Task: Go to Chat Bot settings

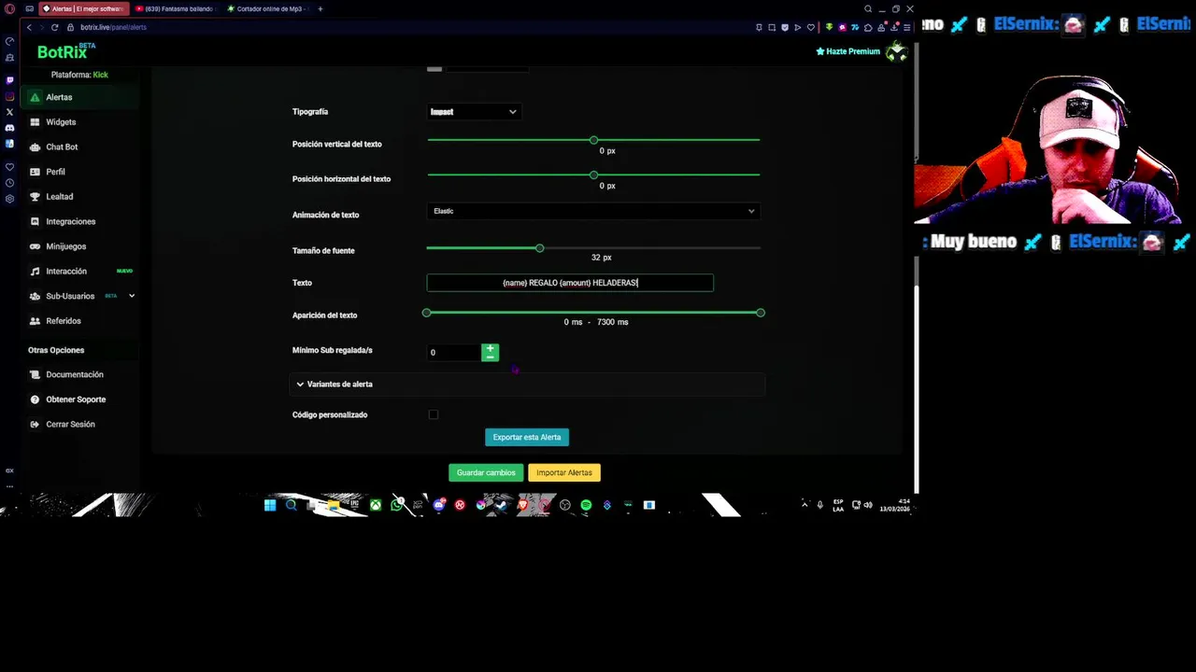Action: tap(79, 147)
